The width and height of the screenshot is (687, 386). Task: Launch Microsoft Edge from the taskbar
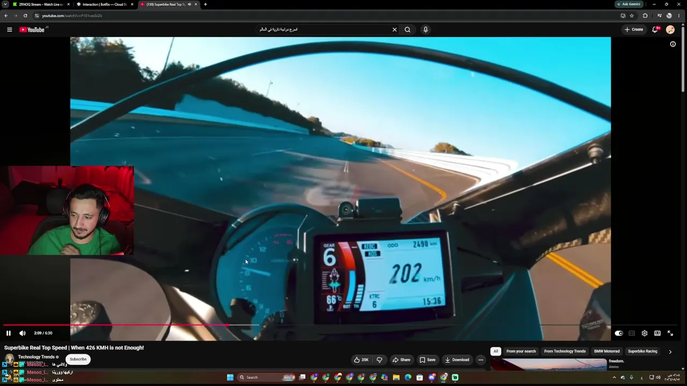pyautogui.click(x=408, y=377)
